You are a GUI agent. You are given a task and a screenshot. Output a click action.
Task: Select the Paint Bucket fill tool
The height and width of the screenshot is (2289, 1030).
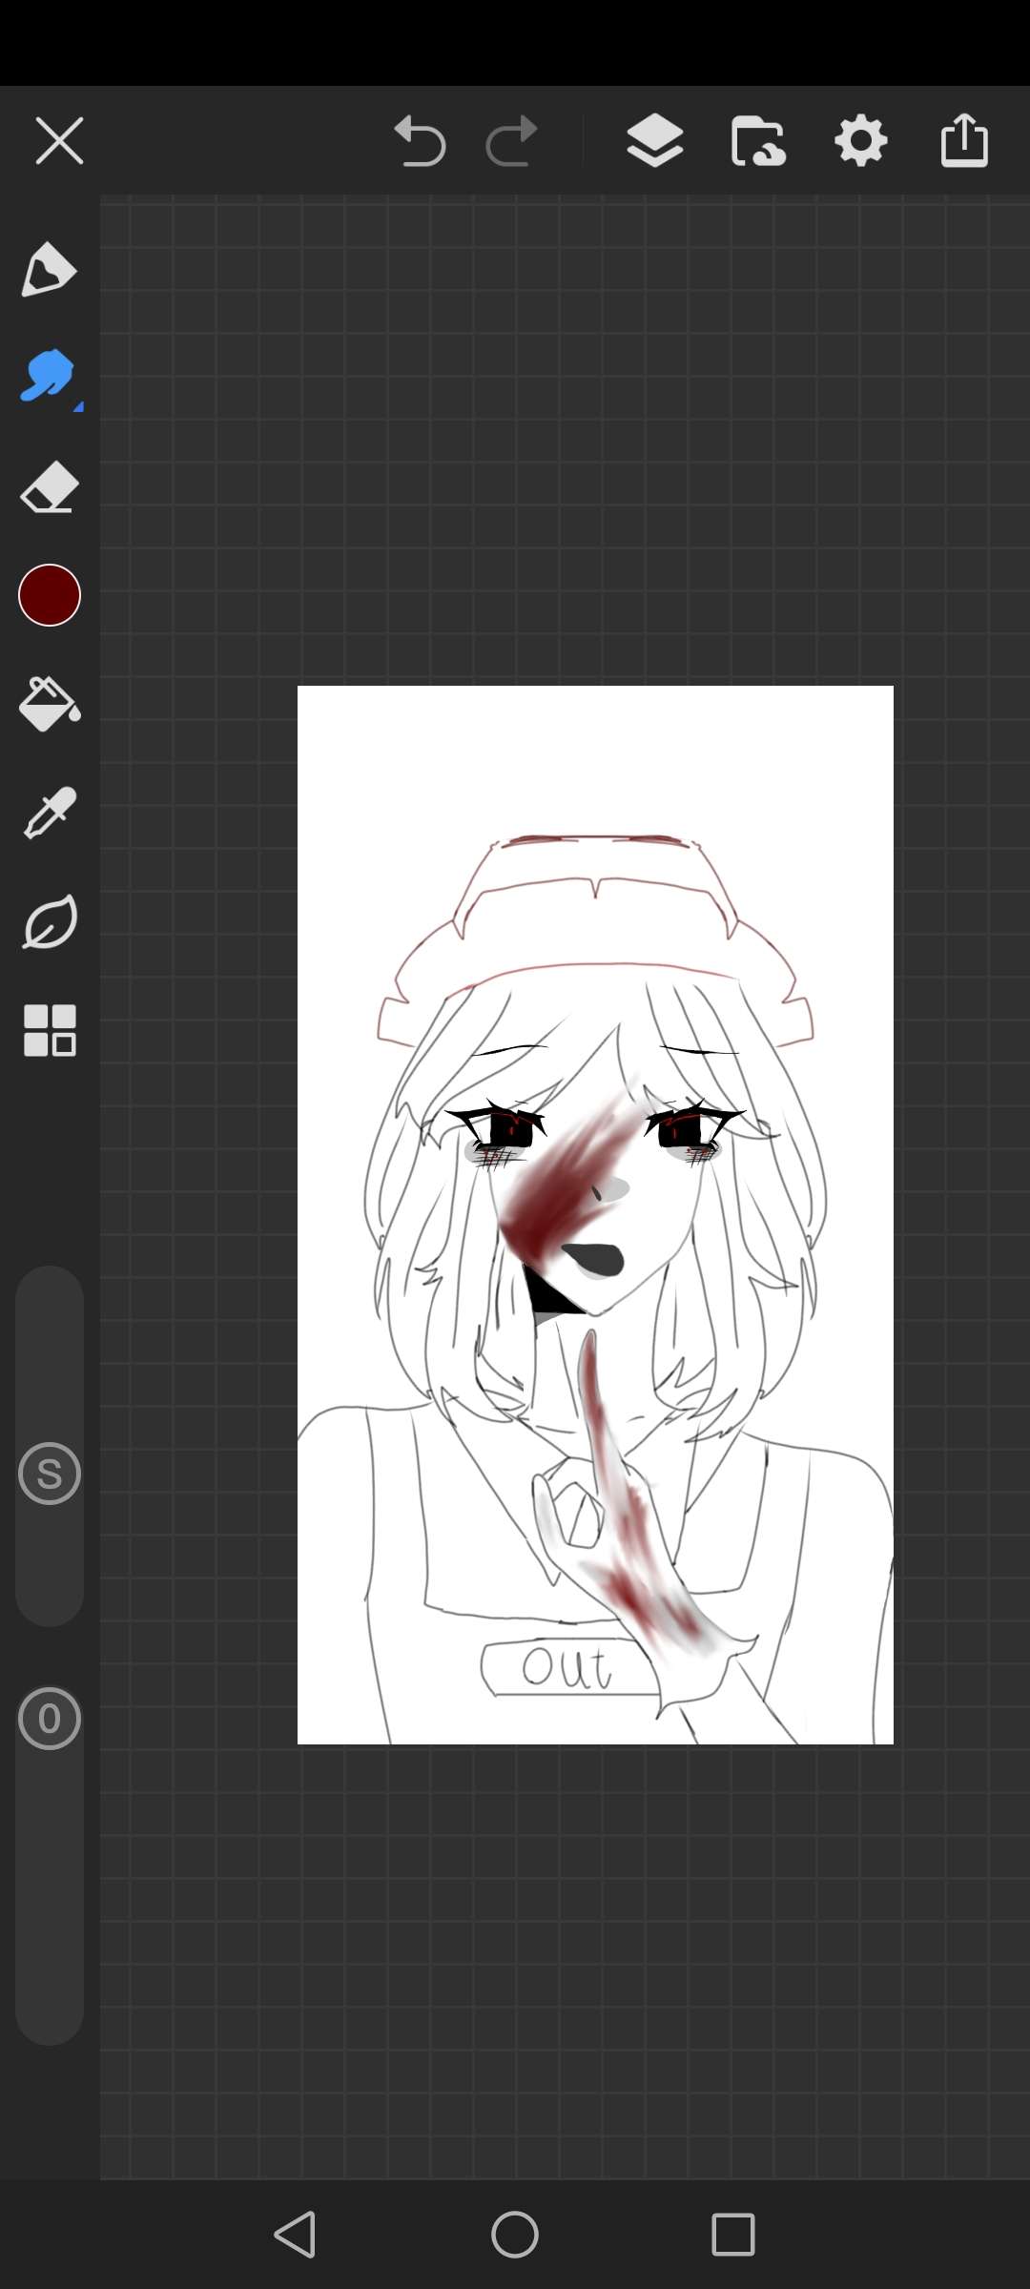[x=49, y=704]
